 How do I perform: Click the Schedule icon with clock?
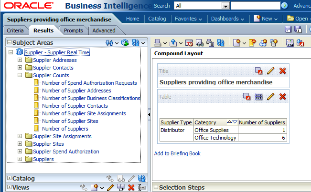[189, 42]
